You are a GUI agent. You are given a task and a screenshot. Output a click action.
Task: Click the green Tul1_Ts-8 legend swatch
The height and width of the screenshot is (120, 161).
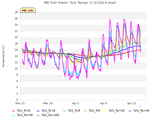click(x=64, y=111)
